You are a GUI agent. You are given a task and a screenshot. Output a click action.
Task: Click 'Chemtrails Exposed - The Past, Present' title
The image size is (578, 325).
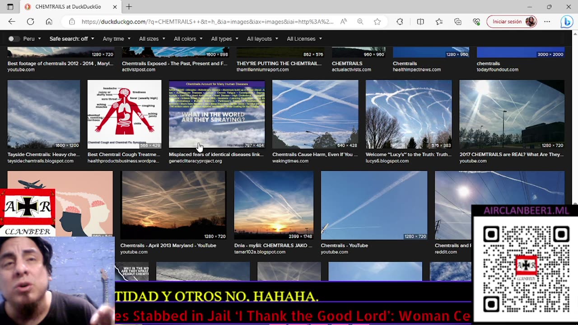click(x=175, y=64)
